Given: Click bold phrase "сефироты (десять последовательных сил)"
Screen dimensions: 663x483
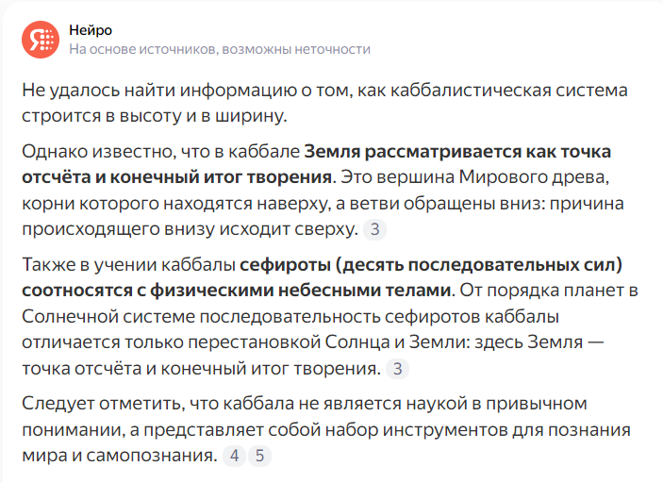Looking at the screenshot, I should pyautogui.click(x=431, y=265).
